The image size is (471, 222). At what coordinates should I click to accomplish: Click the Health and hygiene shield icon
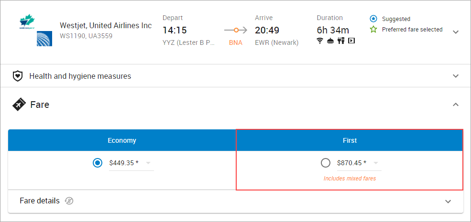18,76
